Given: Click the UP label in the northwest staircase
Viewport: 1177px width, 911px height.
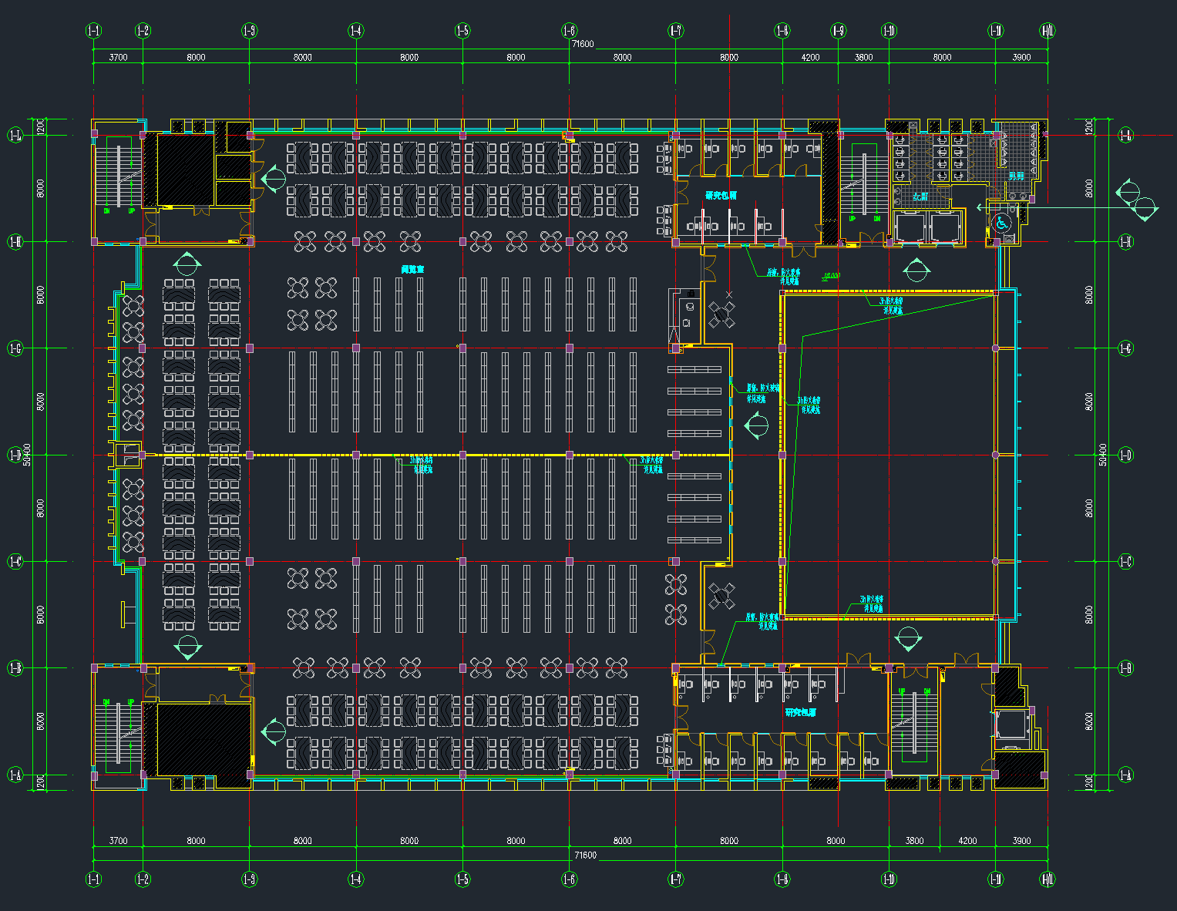Looking at the screenshot, I should pyautogui.click(x=131, y=210).
